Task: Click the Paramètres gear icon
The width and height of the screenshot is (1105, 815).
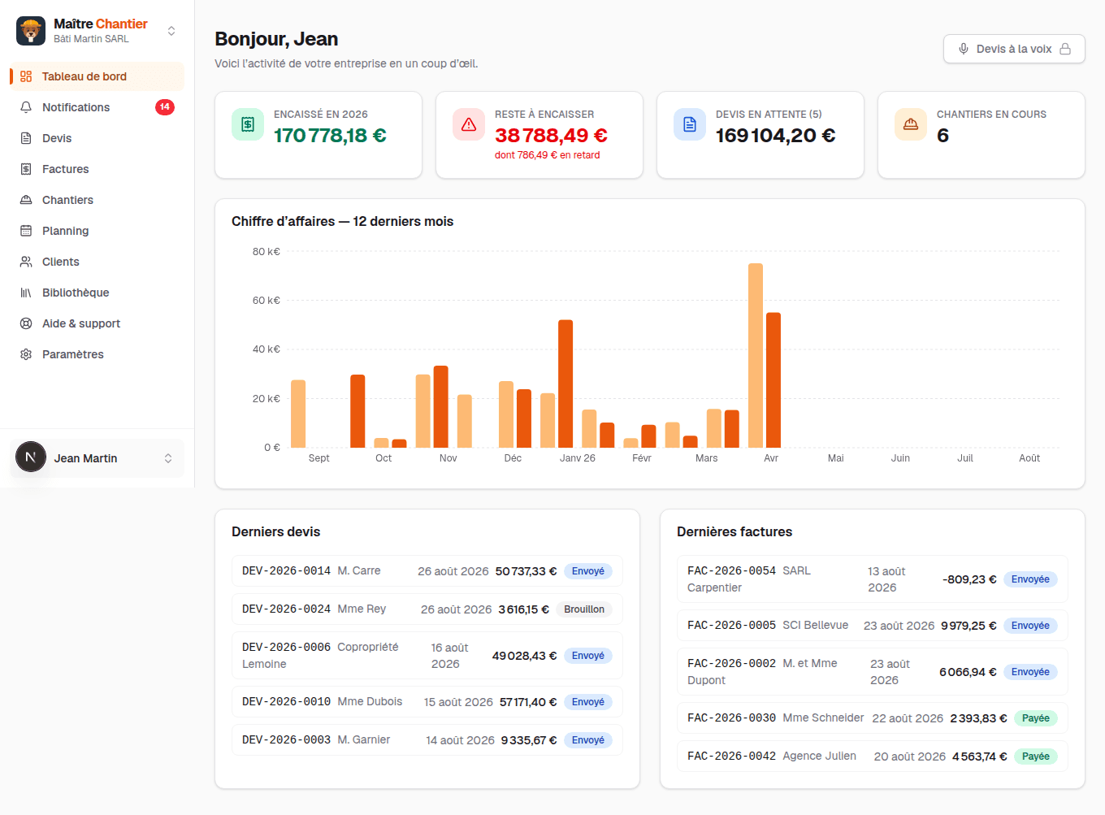Action: point(26,354)
